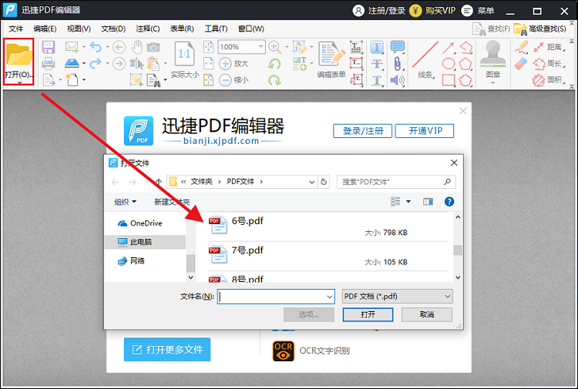Select the Stamp (图章) tool
Image resolution: width=578 pixels, height=389 pixels.
click(493, 55)
